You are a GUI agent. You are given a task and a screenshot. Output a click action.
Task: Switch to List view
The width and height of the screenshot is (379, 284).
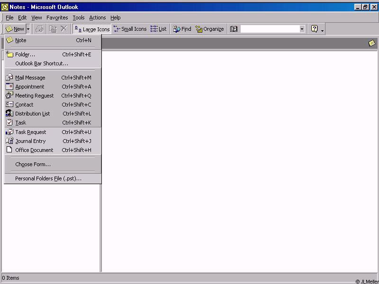pos(159,29)
